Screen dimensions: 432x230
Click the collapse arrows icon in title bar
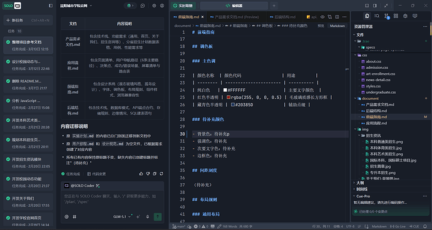click(386, 6)
